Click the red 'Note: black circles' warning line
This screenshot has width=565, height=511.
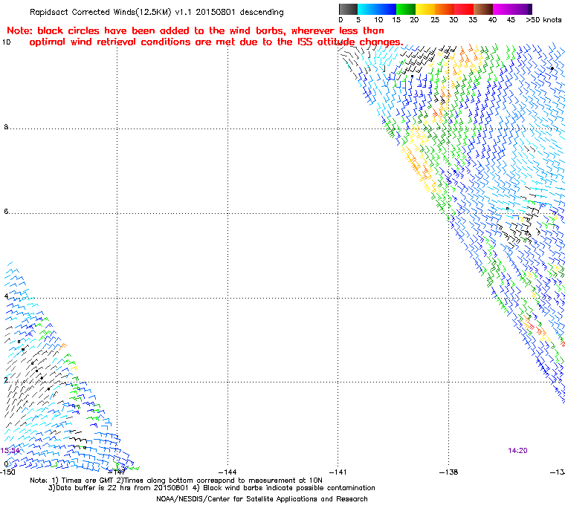click(196, 30)
